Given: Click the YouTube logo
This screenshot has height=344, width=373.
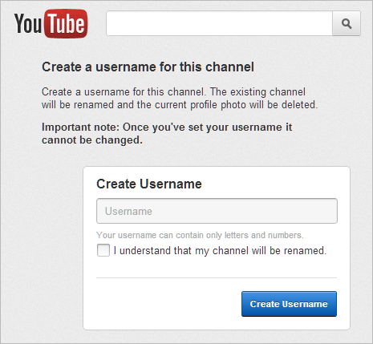Looking at the screenshot, I should tap(51, 23).
